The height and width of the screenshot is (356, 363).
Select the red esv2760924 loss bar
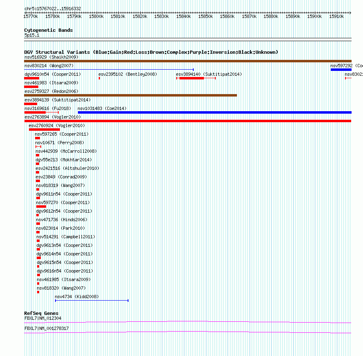(x=44, y=130)
